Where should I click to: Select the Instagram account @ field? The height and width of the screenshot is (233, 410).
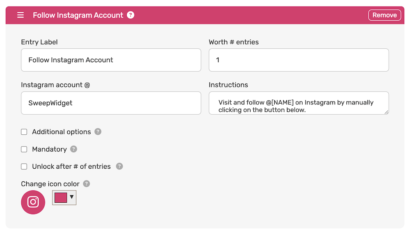coord(111,103)
